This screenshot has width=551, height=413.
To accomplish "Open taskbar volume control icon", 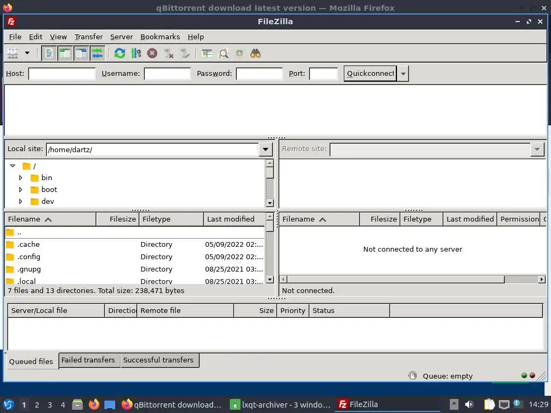I will point(469,404).
